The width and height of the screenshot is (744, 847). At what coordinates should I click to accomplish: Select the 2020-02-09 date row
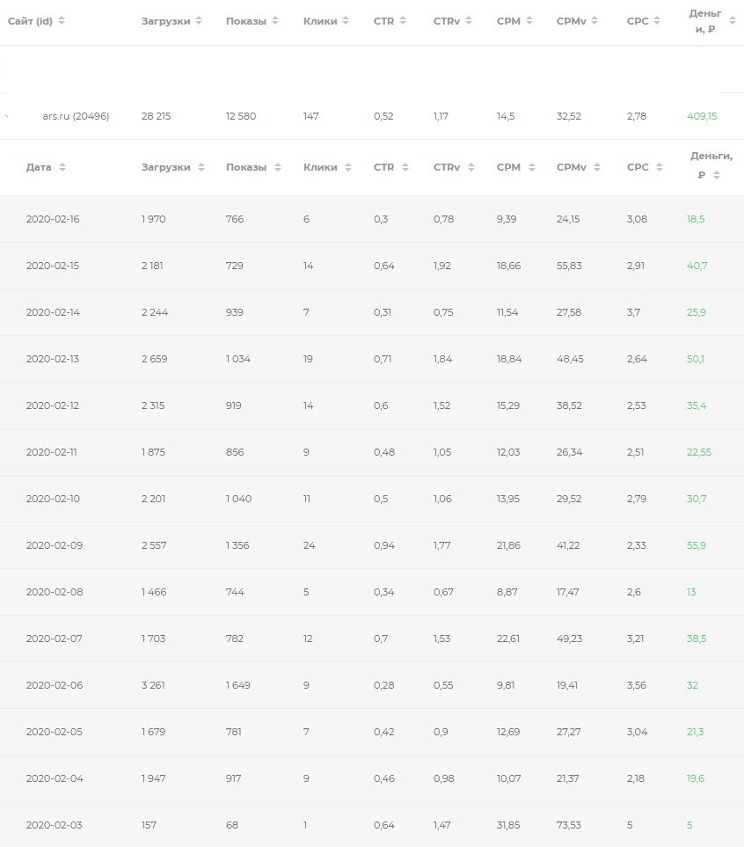372,545
